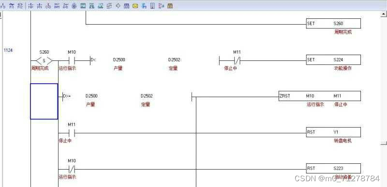Click the step number 1124

coord(8,50)
